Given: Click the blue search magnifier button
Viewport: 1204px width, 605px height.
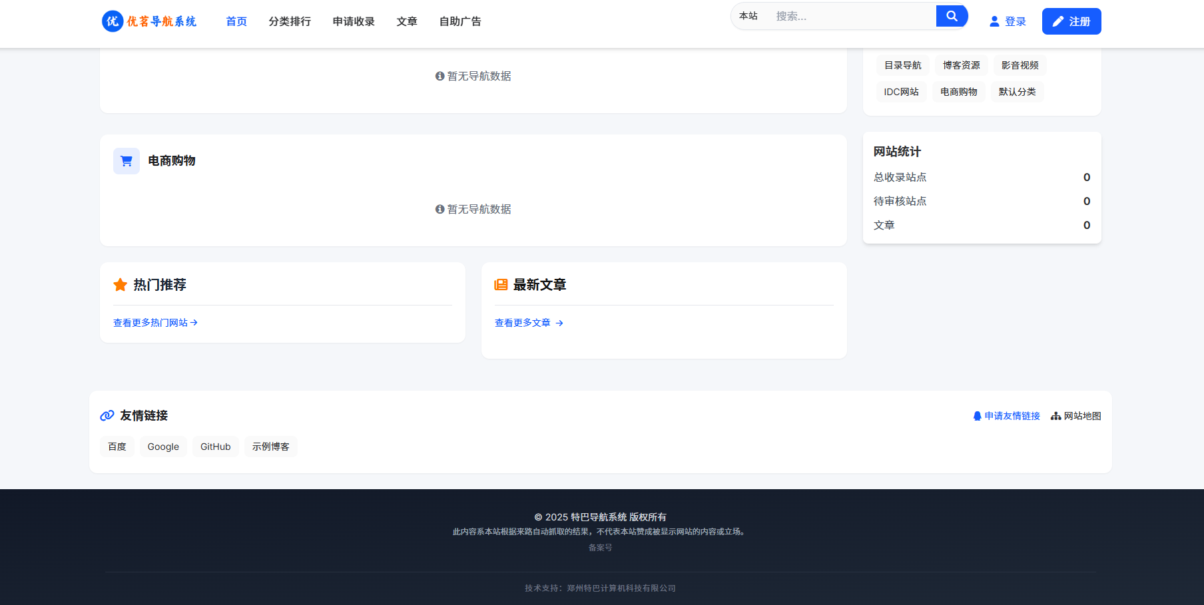Looking at the screenshot, I should pos(951,16).
